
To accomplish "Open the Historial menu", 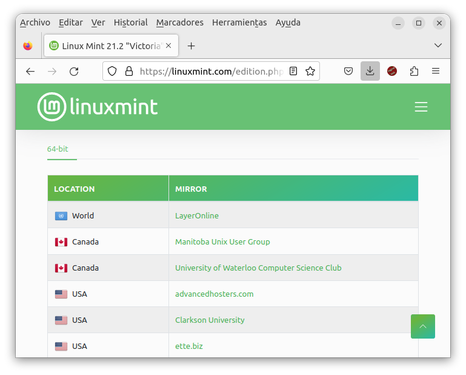I will coord(130,22).
